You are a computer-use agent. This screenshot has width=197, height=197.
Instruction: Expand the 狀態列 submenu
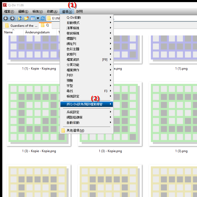(87, 54)
